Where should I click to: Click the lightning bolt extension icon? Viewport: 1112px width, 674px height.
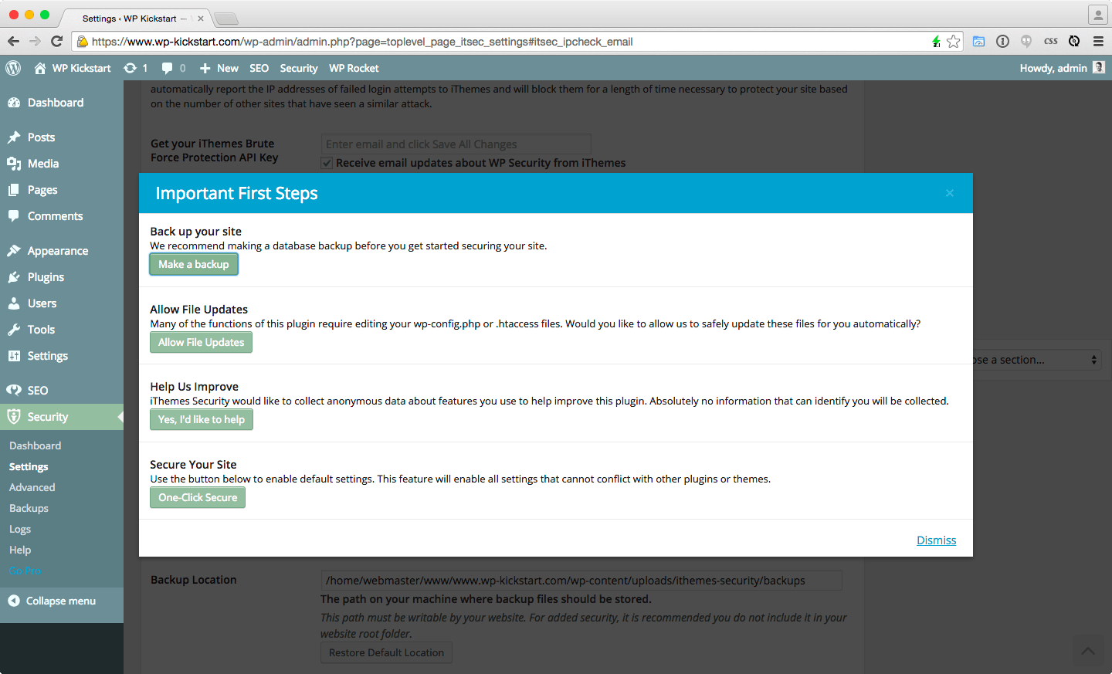[936, 42]
